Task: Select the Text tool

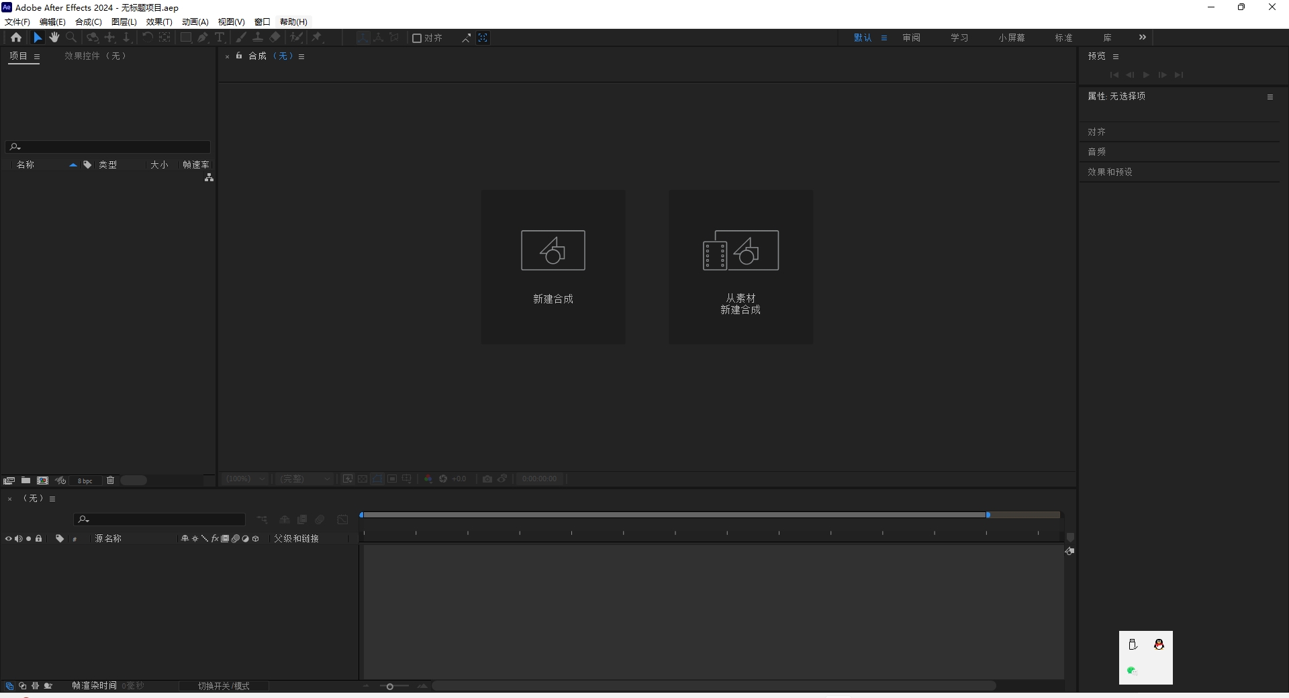Action: point(220,38)
